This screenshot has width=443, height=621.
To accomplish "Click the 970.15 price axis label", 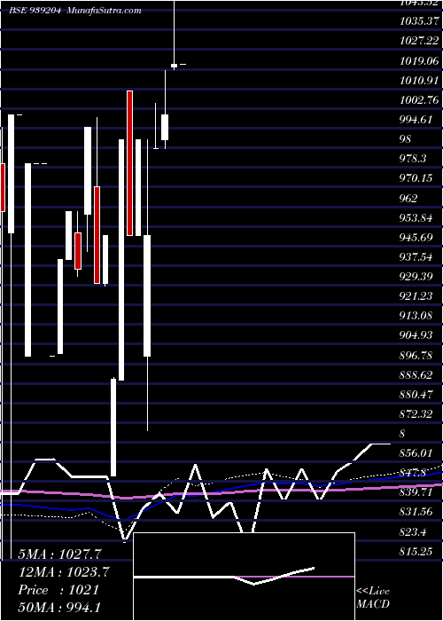I will coord(416,178).
